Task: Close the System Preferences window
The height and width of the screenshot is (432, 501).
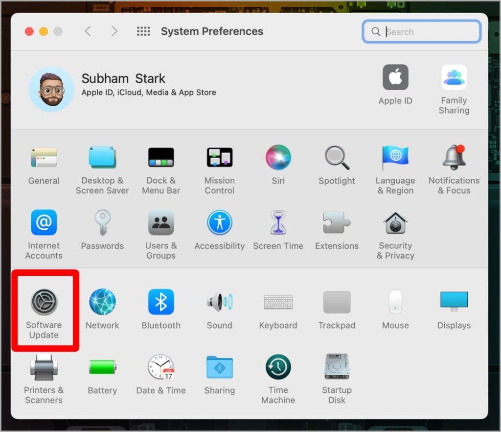Action: (29, 31)
